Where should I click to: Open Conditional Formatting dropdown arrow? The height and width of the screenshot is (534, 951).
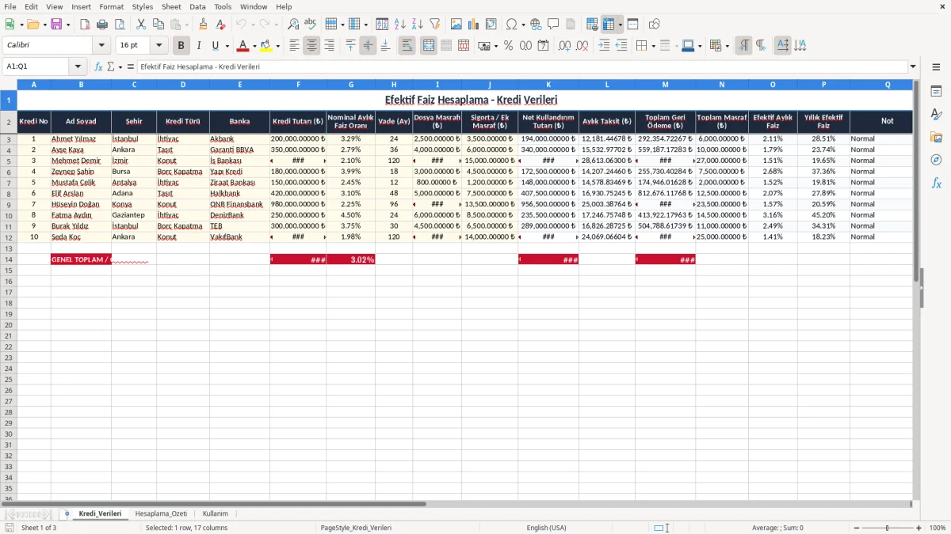tap(727, 46)
